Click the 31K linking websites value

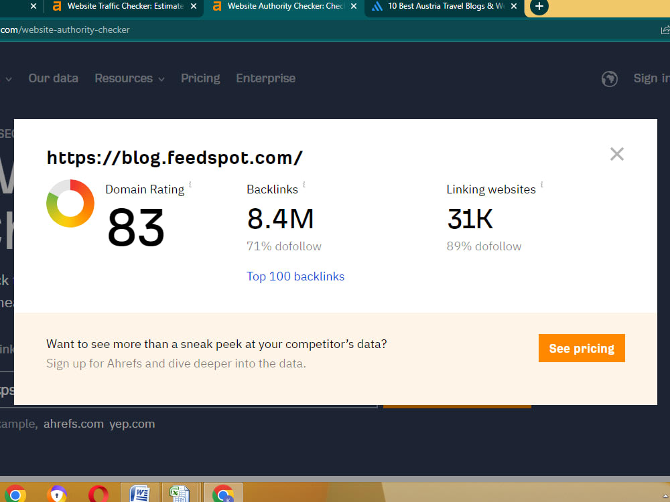[470, 219]
